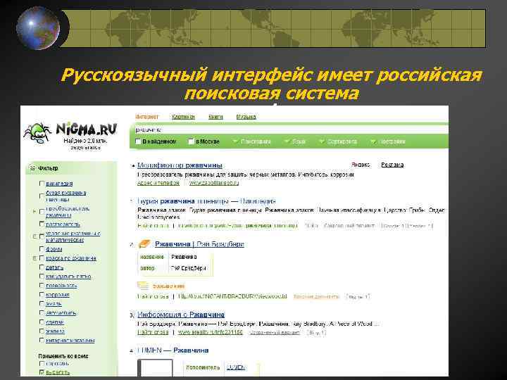Open the Бурая ржавчина пшеницы Википедия result
Image resolution: width=507 pixels, height=380 pixels.
pyautogui.click(x=206, y=201)
